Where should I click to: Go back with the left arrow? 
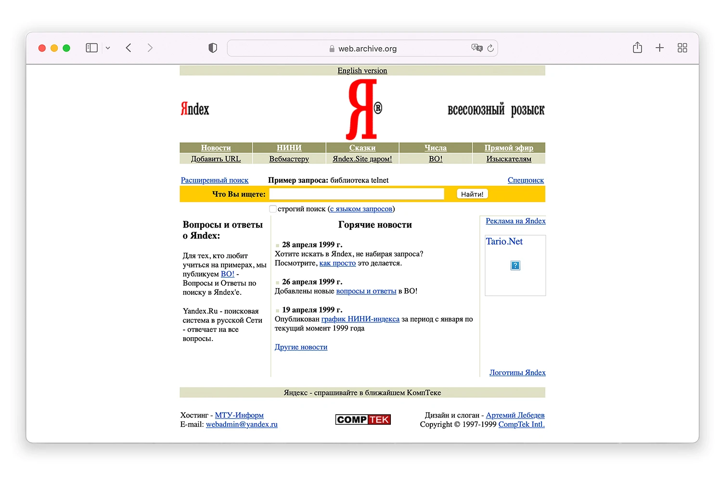point(129,48)
